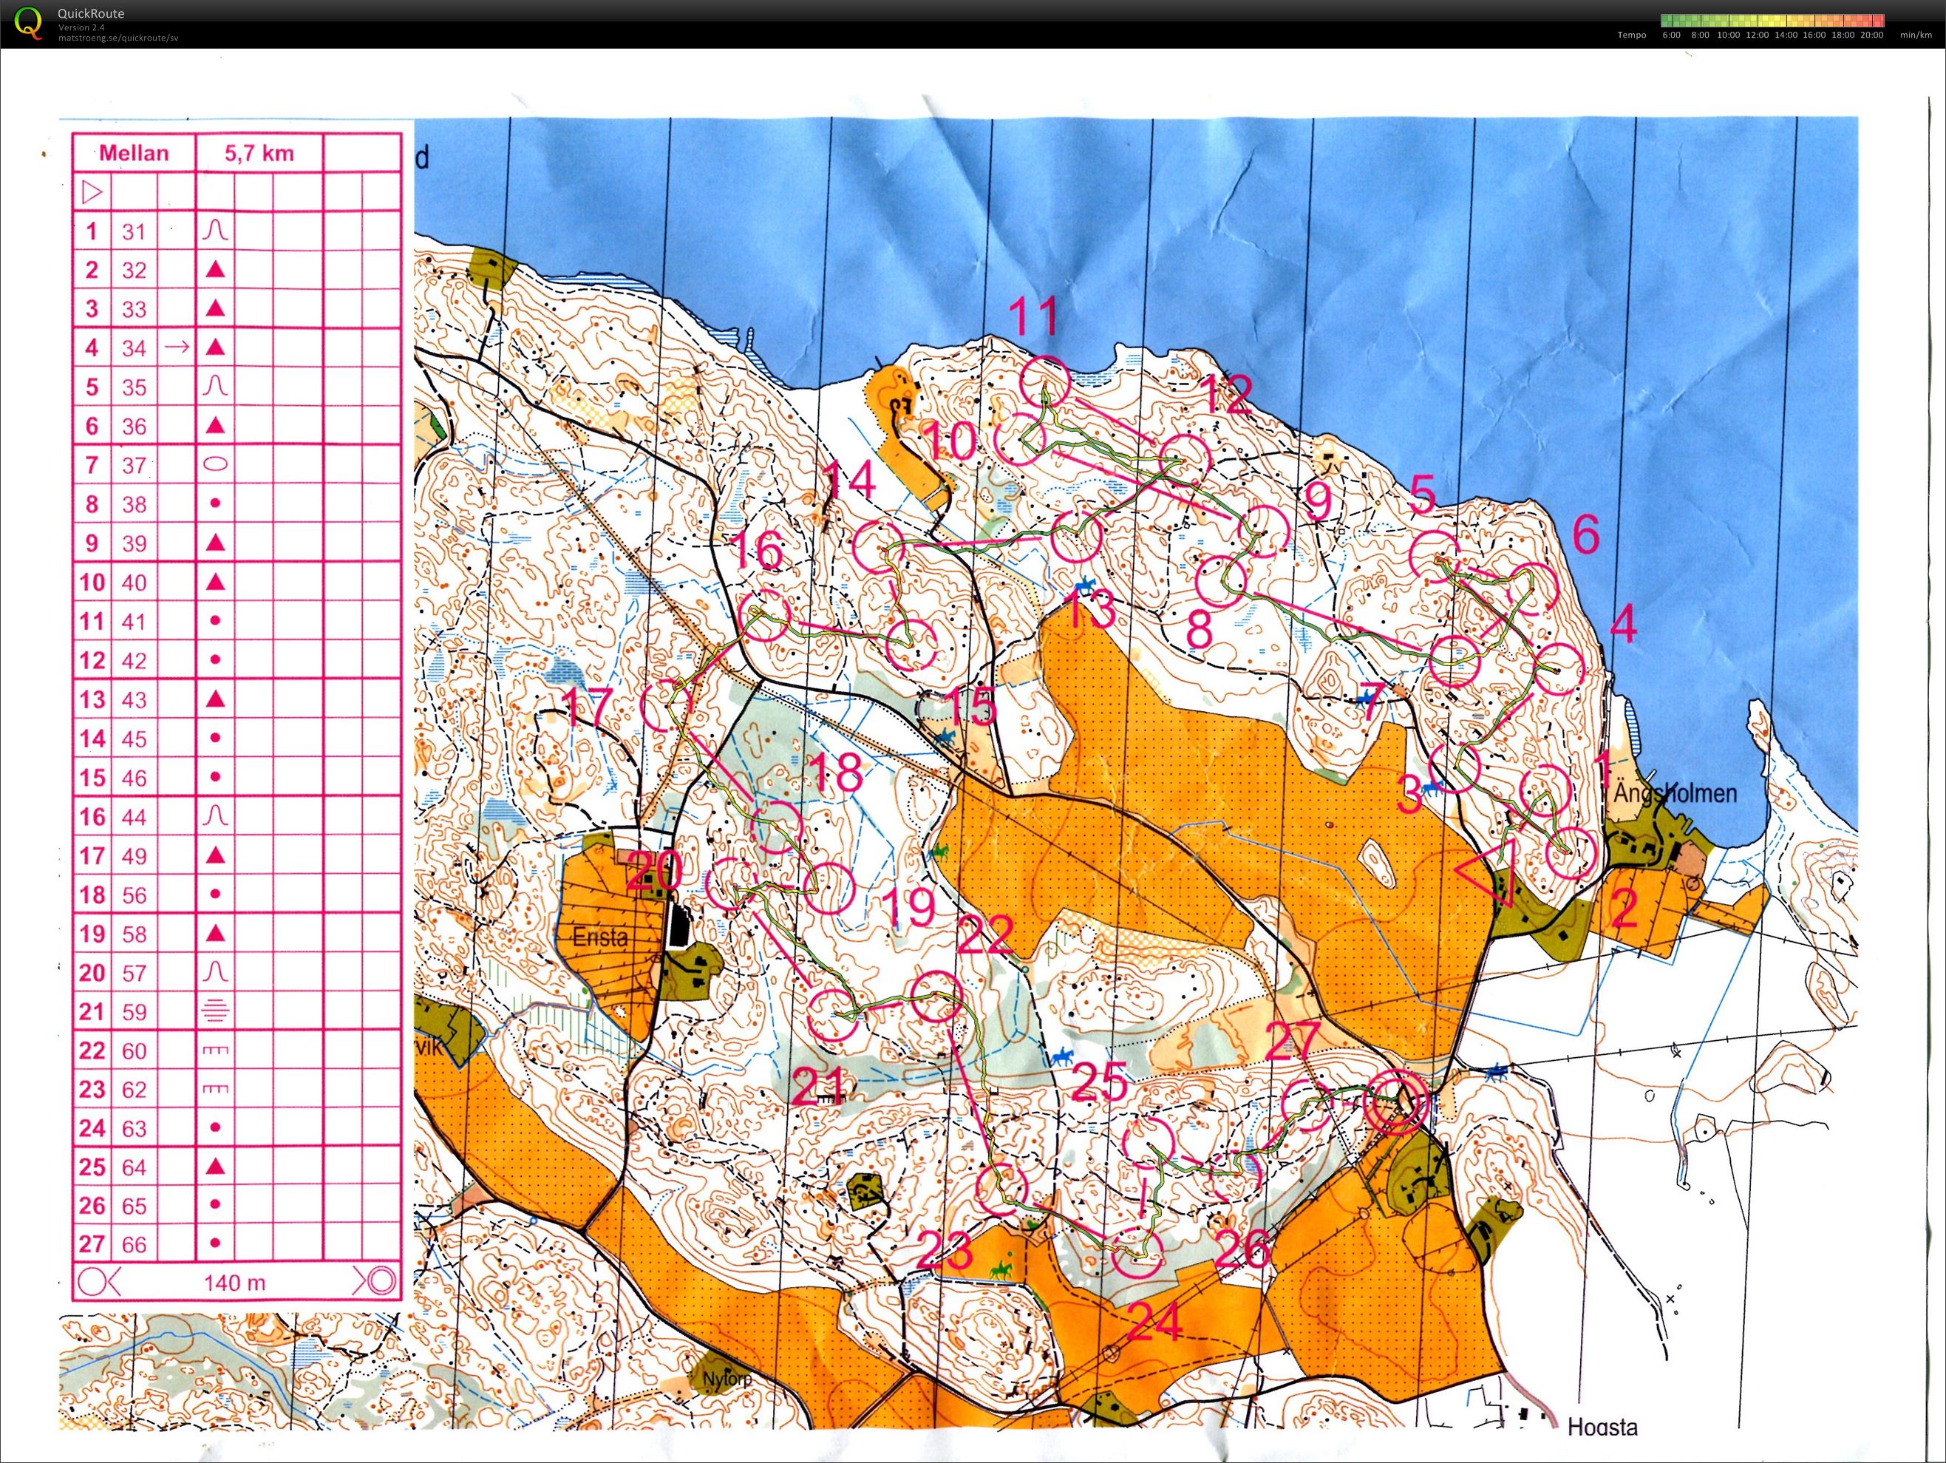This screenshot has width=1946, height=1463.
Task: Click the QuickRoute Q logo icon
Action: [x=29, y=22]
